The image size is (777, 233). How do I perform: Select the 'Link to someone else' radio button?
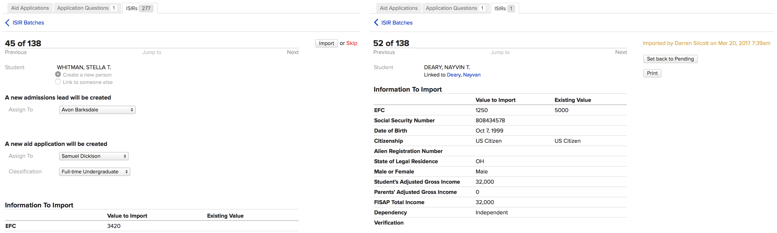(58, 82)
